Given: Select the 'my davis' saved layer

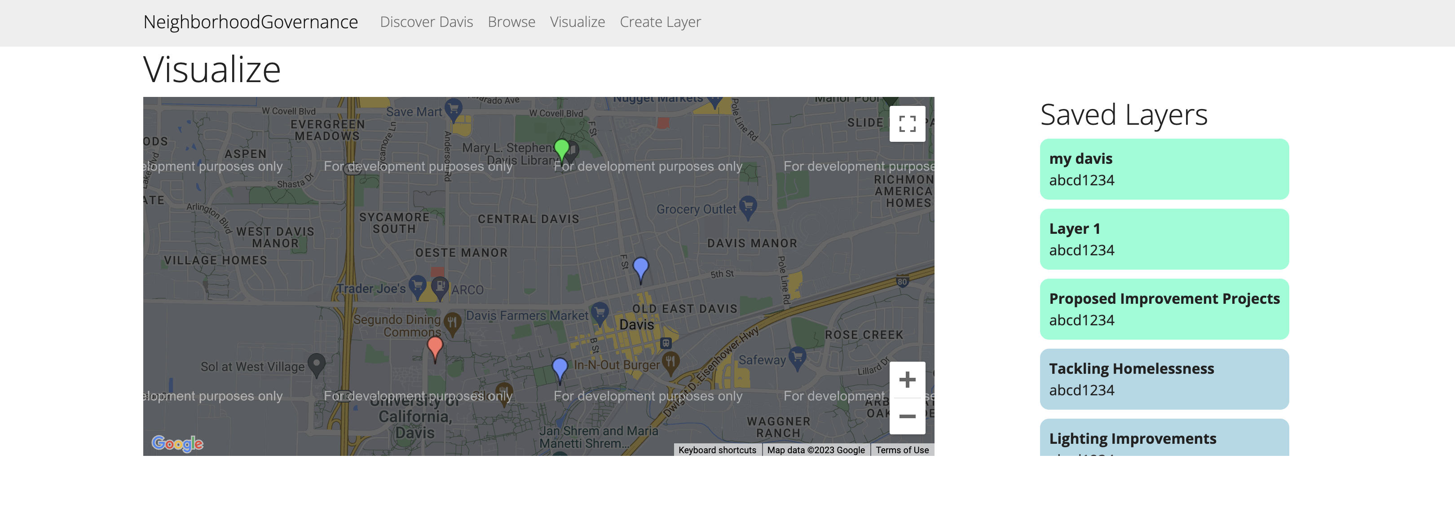Looking at the screenshot, I should (x=1164, y=169).
